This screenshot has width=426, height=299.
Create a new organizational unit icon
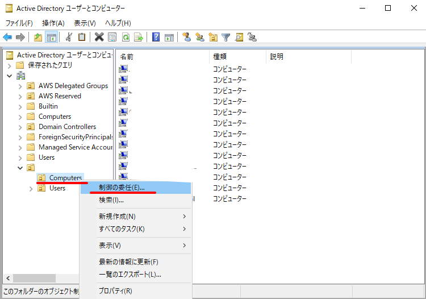point(213,37)
